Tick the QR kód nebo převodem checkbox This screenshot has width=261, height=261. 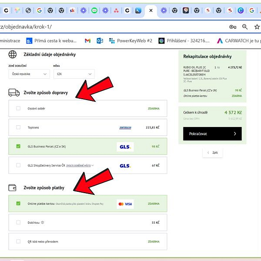click(18, 241)
